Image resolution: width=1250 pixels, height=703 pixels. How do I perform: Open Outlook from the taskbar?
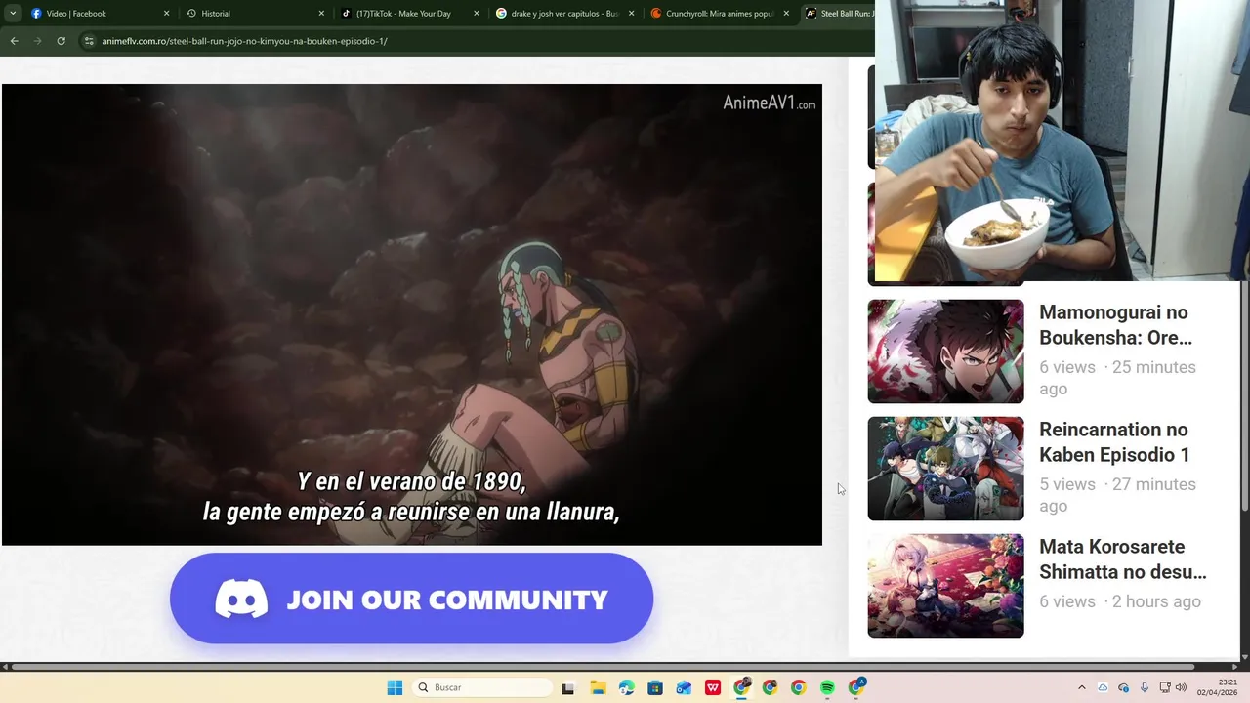[x=684, y=687]
